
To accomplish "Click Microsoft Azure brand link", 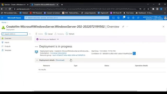I will [14, 18].
